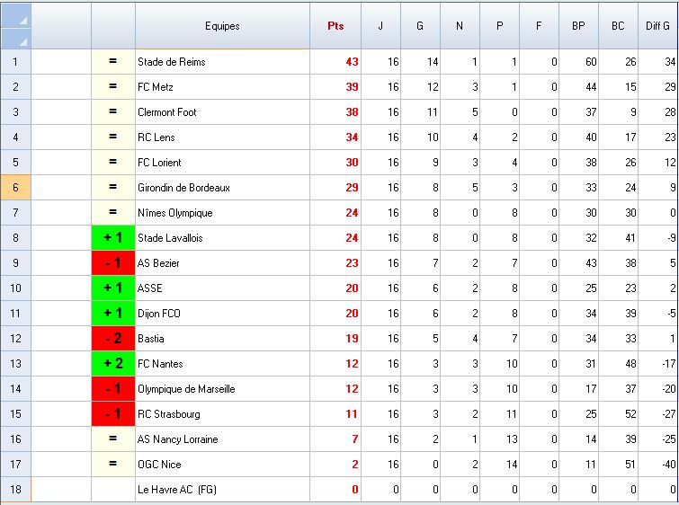Screen dimensions: 679x505
Task: Select row header 18
Action: pyautogui.click(x=15, y=490)
